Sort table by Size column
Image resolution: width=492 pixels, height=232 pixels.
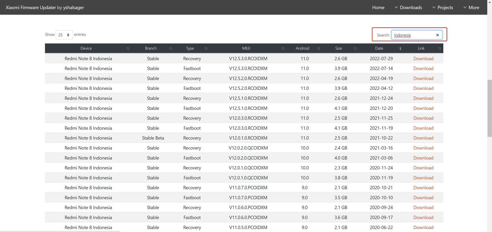[x=341, y=48]
